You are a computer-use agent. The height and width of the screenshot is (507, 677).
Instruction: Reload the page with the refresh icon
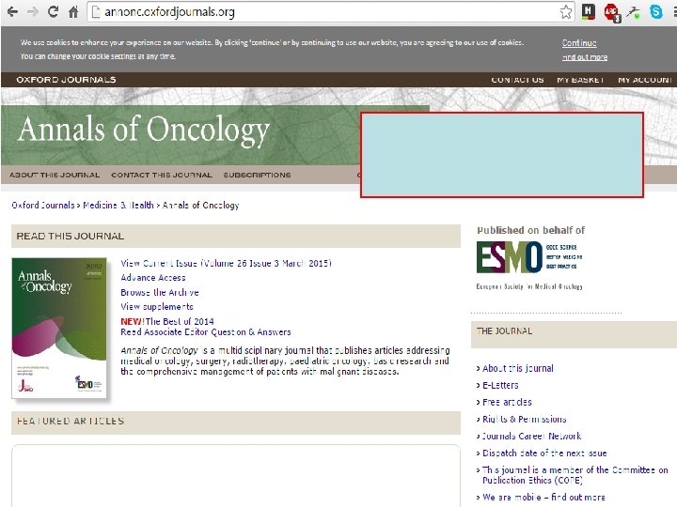[53, 11]
